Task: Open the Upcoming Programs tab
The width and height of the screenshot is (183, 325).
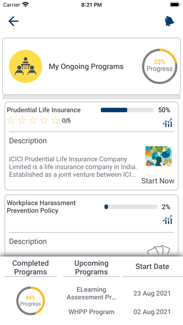Action: point(91,268)
